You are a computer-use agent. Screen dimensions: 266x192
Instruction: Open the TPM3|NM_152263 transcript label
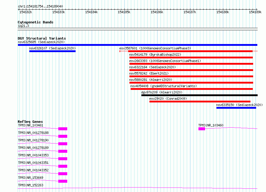click(30, 185)
